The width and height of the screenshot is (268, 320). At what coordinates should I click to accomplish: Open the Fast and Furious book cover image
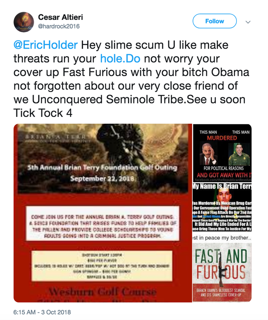point(222,273)
